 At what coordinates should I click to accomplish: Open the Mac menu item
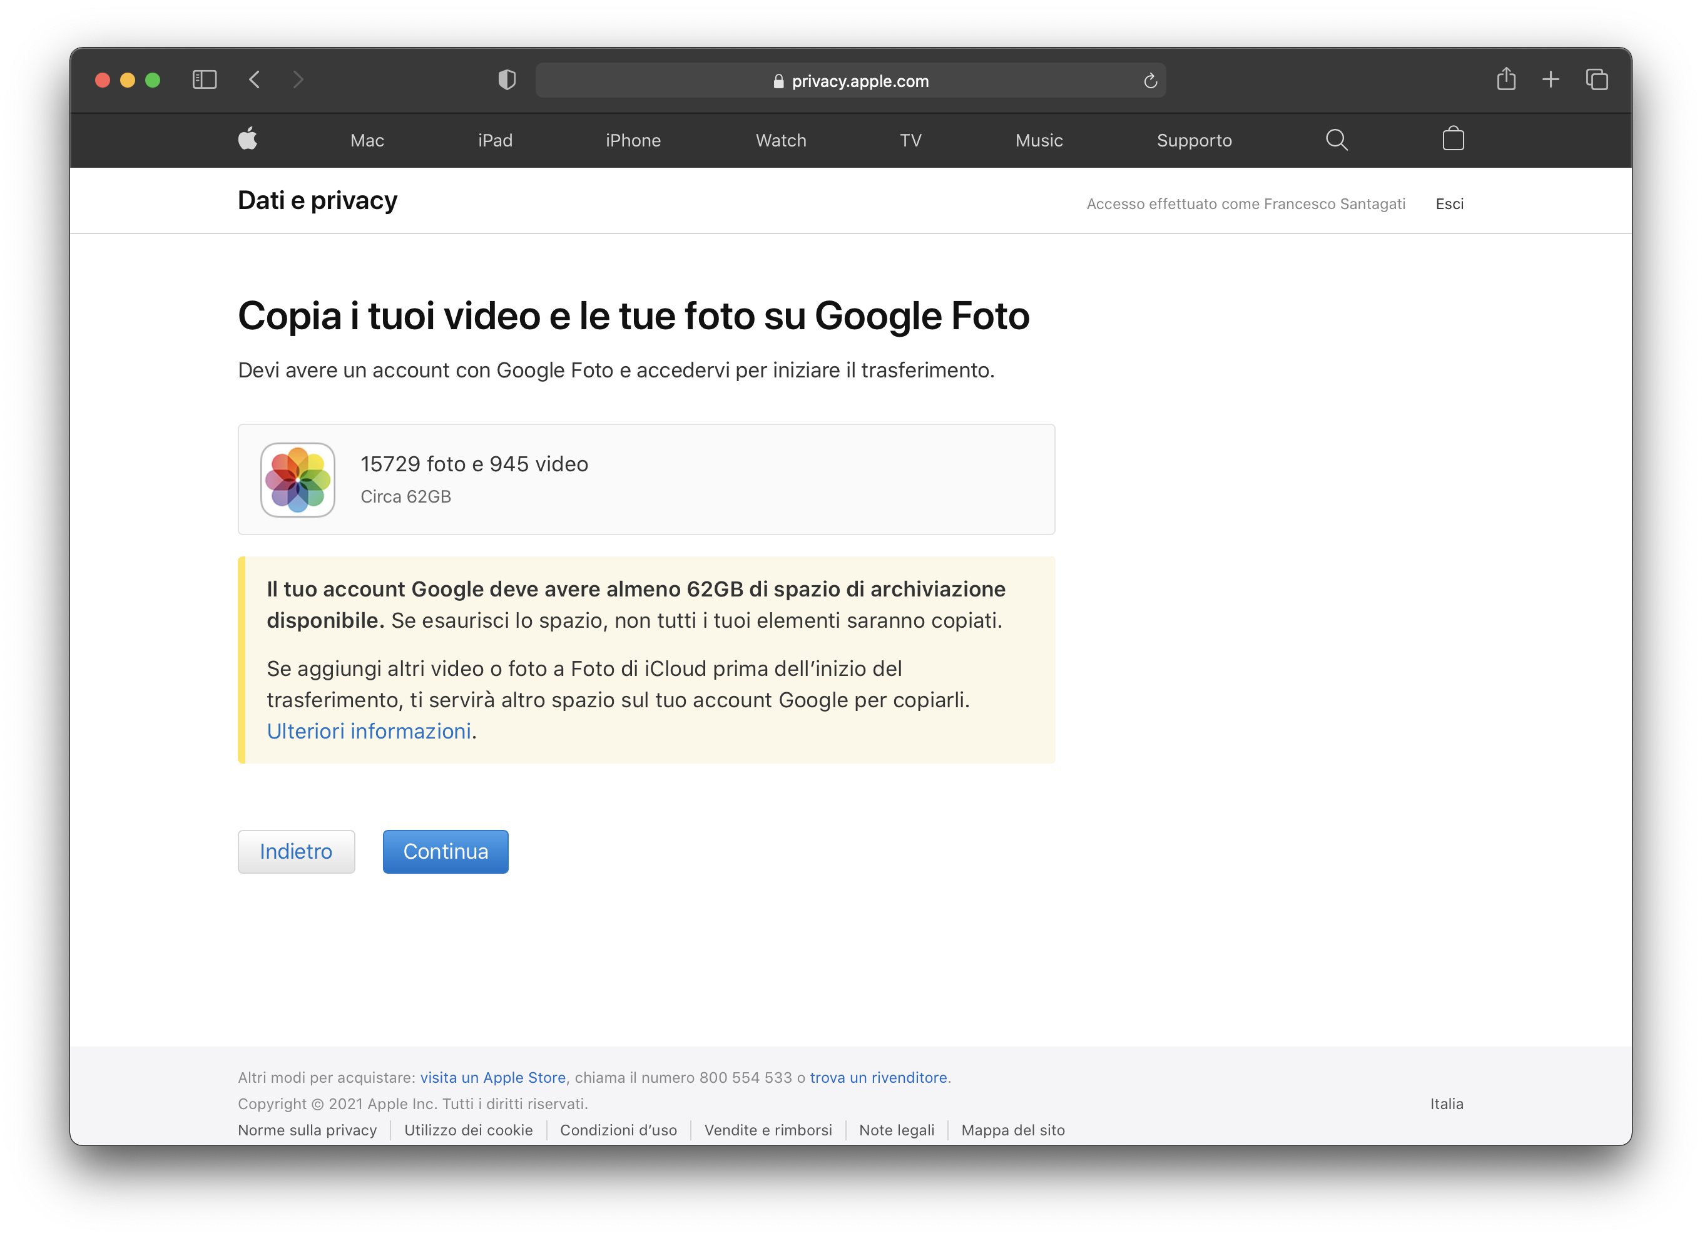(x=367, y=140)
